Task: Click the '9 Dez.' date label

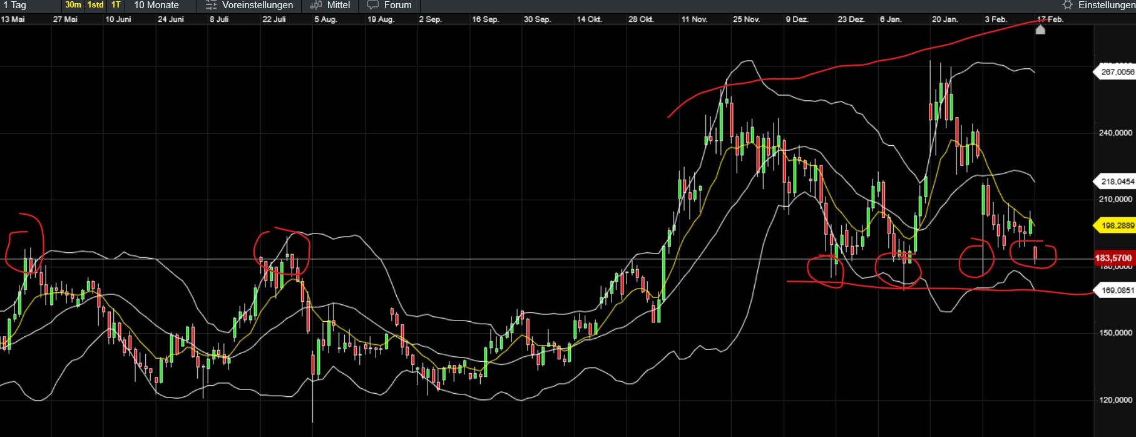Action: (797, 19)
